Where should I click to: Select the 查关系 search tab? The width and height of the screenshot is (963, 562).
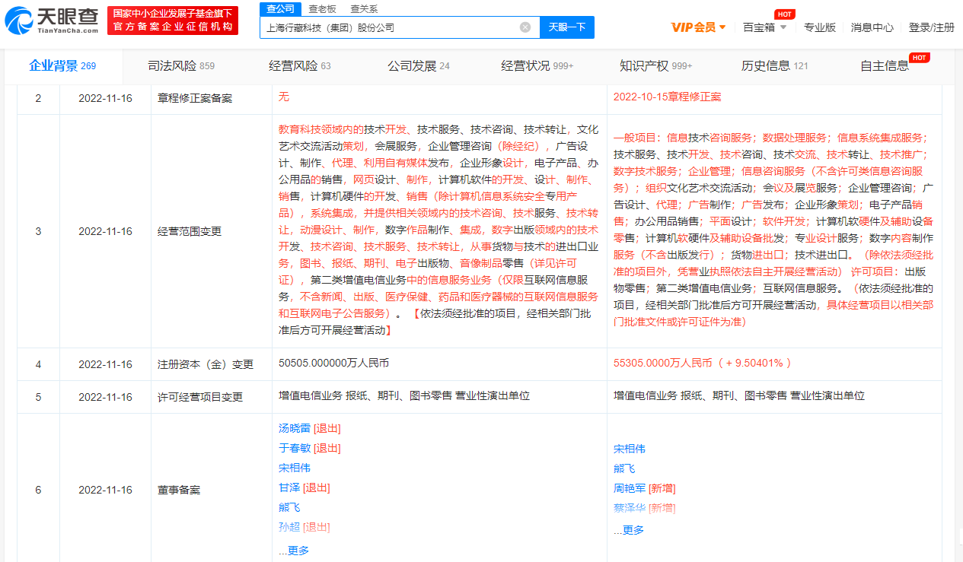coord(363,8)
